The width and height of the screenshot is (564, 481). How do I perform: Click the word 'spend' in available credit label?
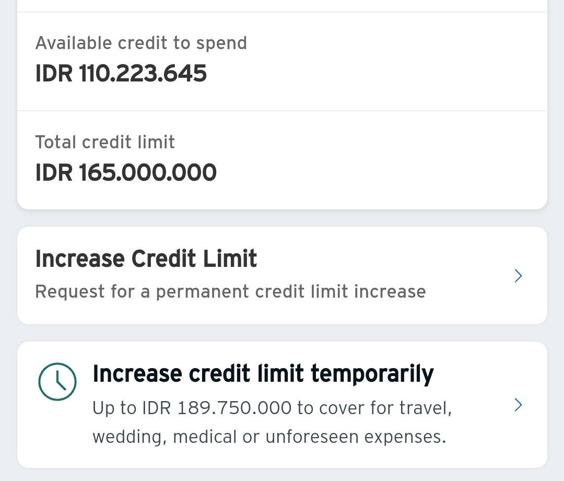coord(221,43)
